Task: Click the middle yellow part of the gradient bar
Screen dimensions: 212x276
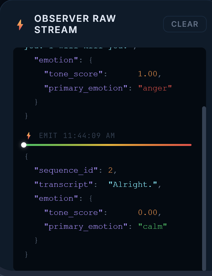Action: click(107, 145)
